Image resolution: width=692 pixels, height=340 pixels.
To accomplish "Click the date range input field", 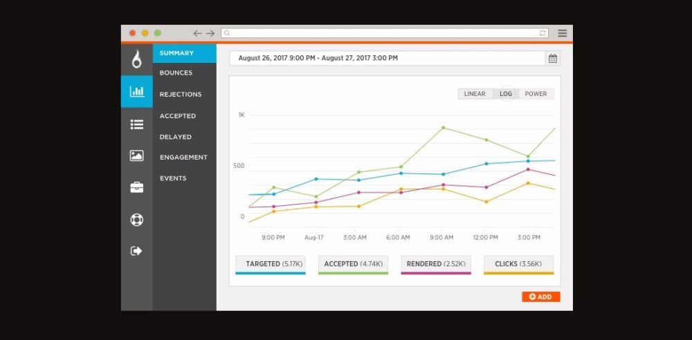I will click(388, 59).
